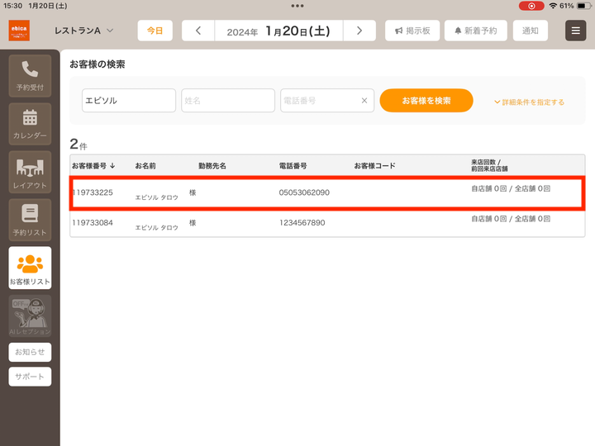Jump to 今日 button
595x446 pixels.
coord(155,31)
